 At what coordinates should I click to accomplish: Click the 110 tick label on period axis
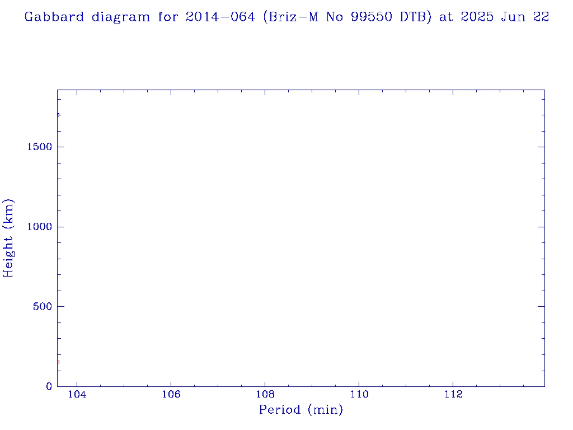359,395
